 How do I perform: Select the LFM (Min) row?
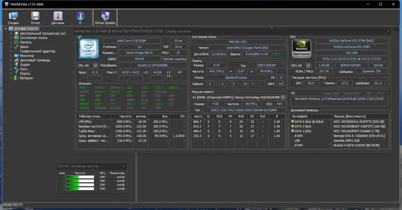pyautogui.click(x=132, y=122)
